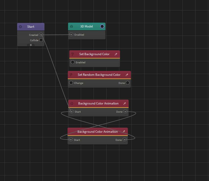This screenshot has height=181, width=209.
Task: Click the play icon on Start node
Action: 20,27
